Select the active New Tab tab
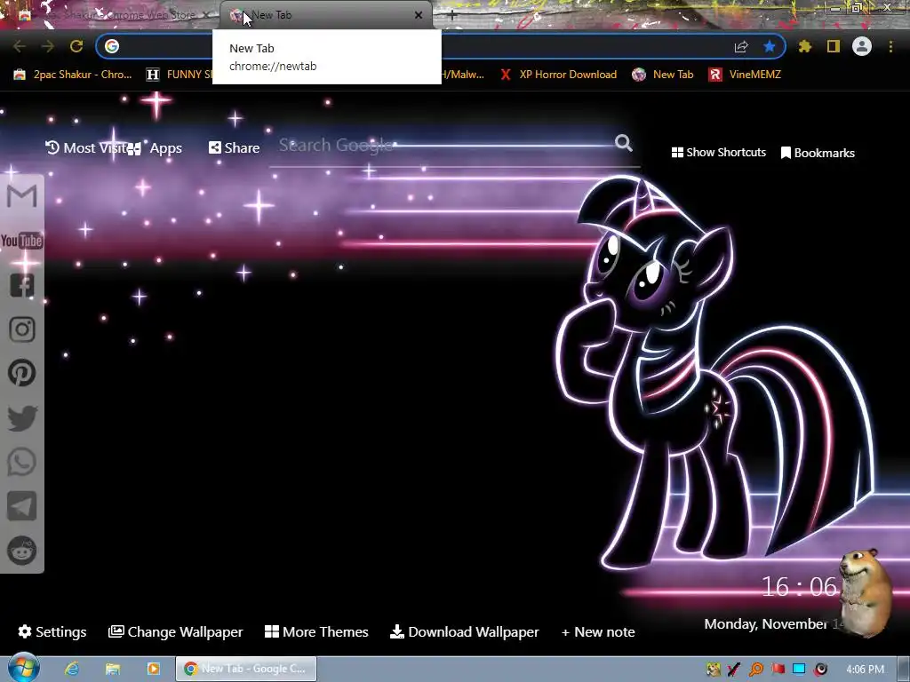910x682 pixels. point(327,15)
